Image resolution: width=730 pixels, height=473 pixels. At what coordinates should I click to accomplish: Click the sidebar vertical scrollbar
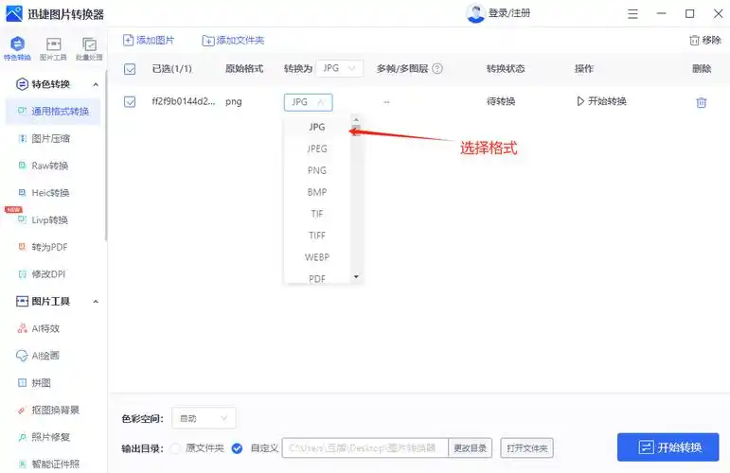(x=106, y=156)
